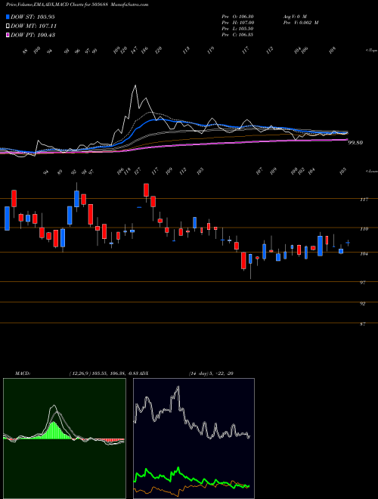Click the last candlestick on the right

[348, 243]
